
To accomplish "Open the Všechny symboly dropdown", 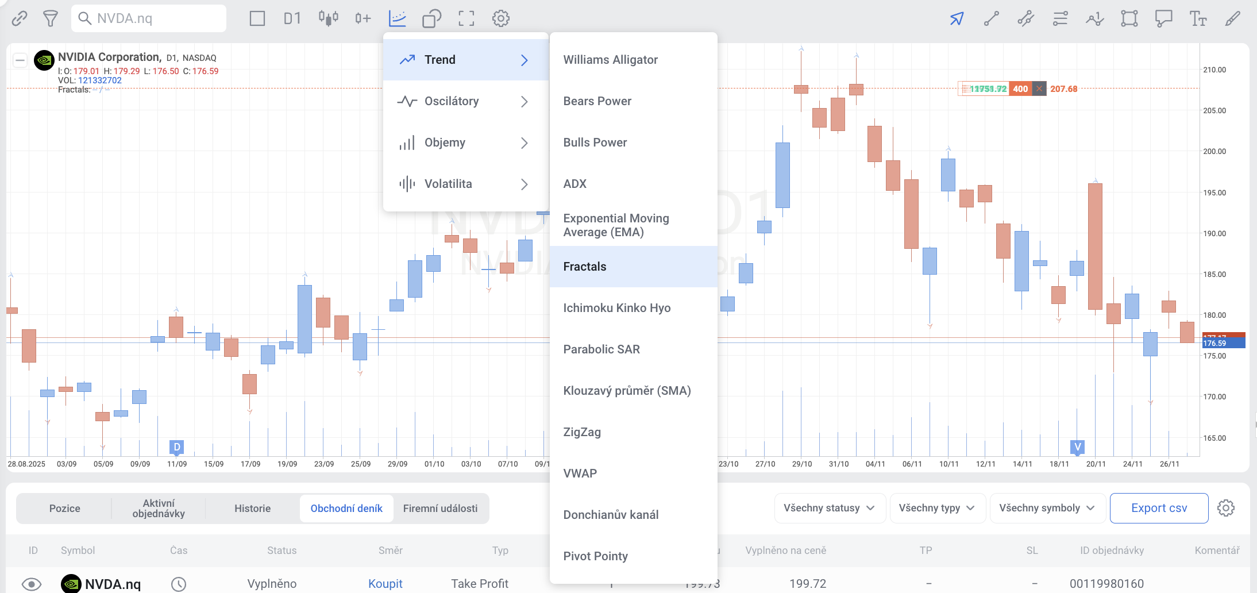I will click(1048, 508).
